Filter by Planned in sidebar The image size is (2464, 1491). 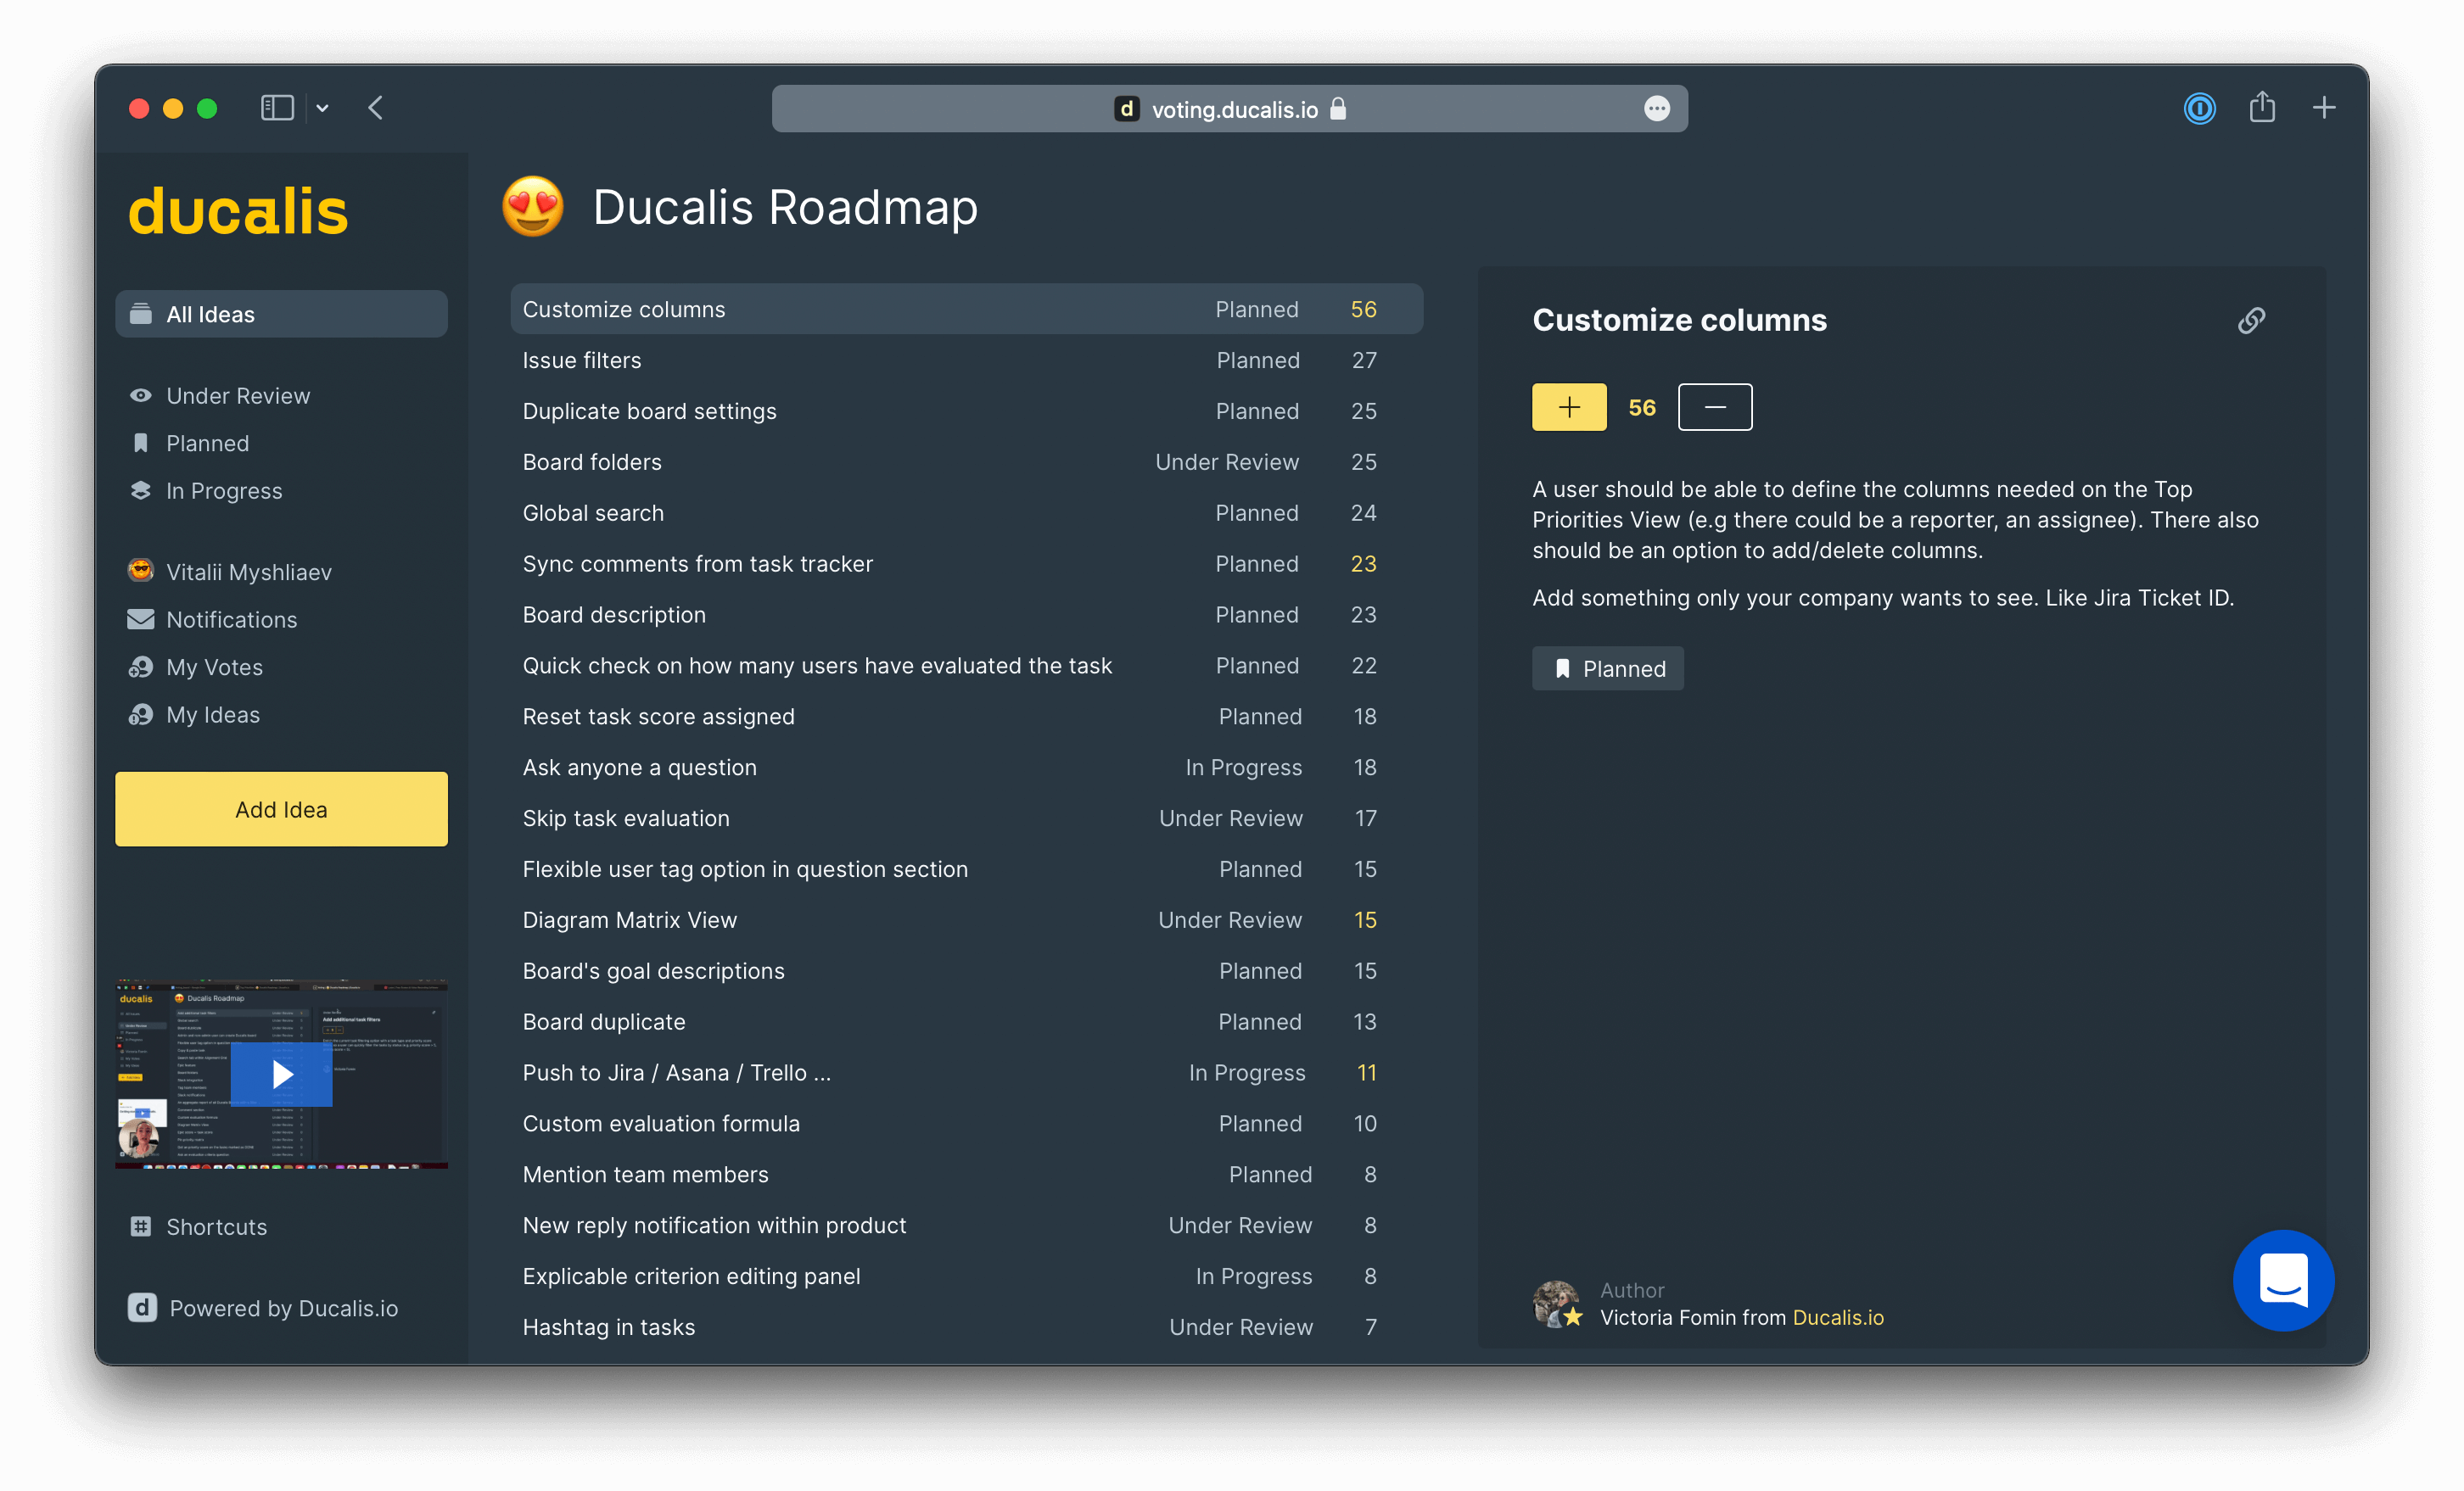(207, 443)
